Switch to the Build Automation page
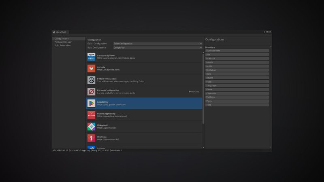This screenshot has height=182, width=324. (63, 45)
